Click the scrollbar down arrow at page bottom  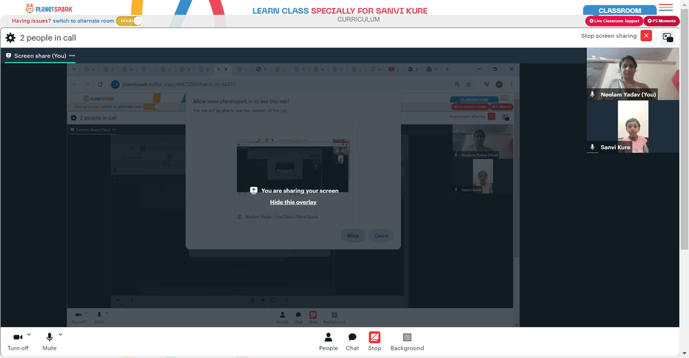(685, 354)
